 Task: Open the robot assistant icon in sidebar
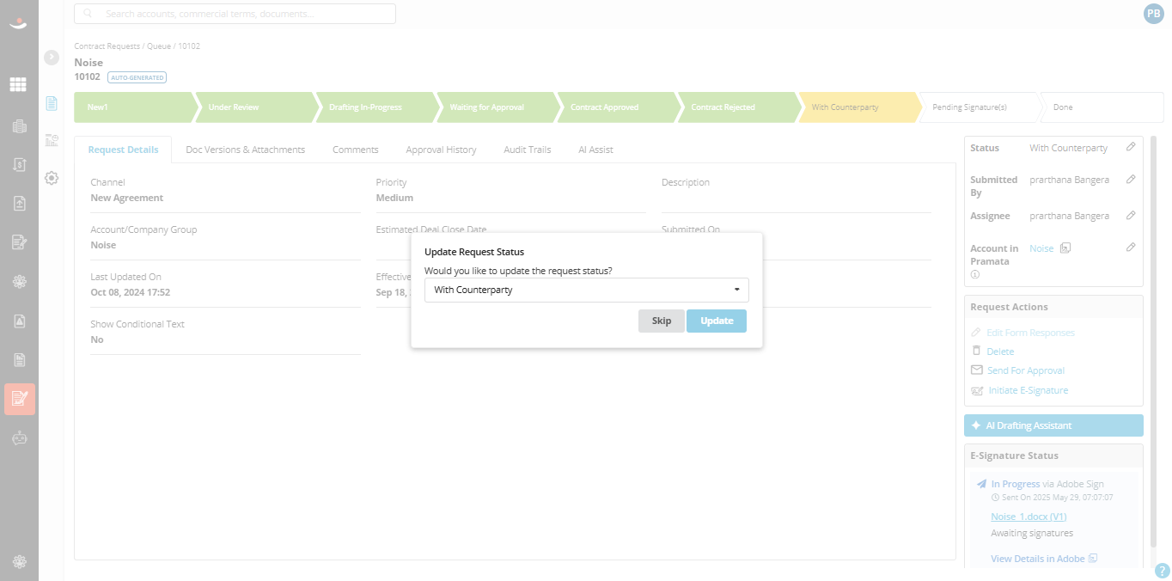click(x=19, y=437)
